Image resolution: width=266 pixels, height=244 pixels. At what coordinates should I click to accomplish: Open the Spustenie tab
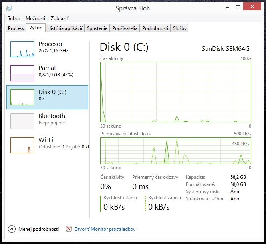(97, 28)
